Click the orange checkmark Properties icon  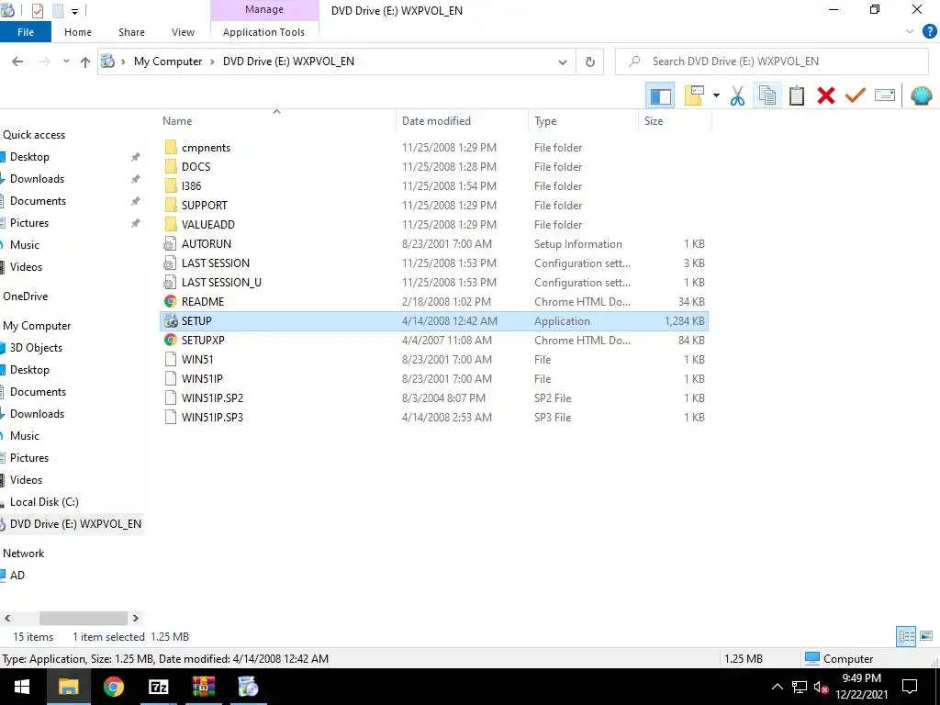(x=856, y=95)
